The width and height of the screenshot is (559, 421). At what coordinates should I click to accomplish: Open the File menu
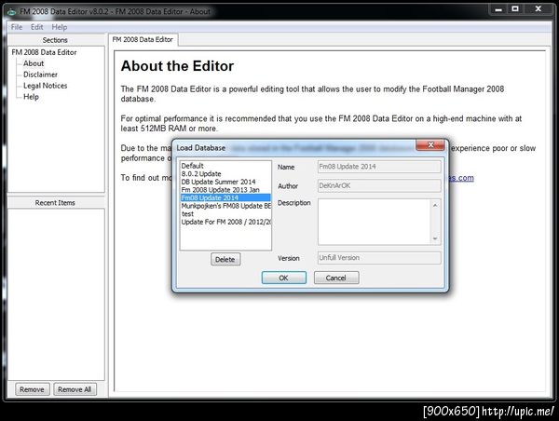point(17,27)
